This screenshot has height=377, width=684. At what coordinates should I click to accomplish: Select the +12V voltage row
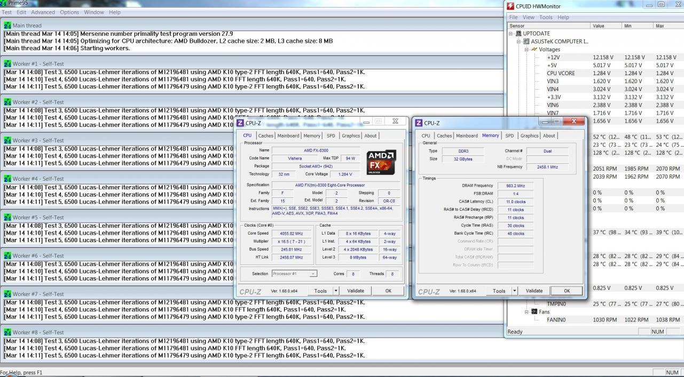pyautogui.click(x=595, y=57)
